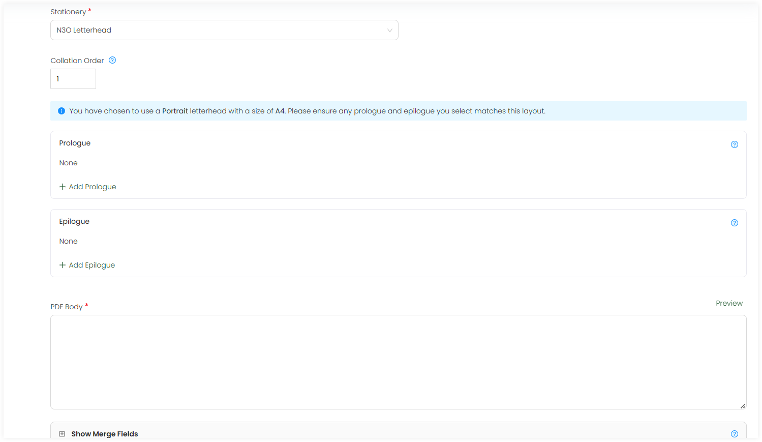
Task: Click the Stationery dropdown chevron arrow
Action: click(390, 31)
